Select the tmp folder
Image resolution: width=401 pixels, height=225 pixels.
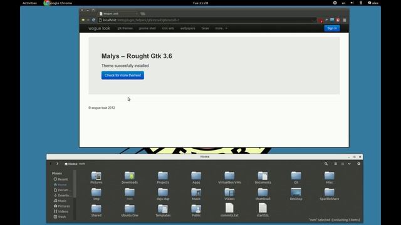coord(96,194)
